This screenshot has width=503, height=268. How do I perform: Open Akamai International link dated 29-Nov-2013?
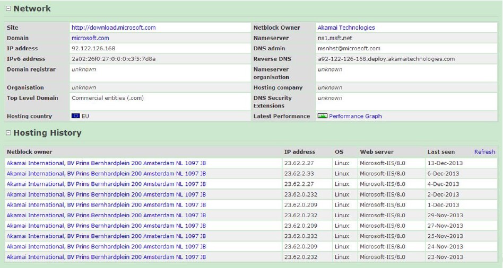(x=106, y=215)
